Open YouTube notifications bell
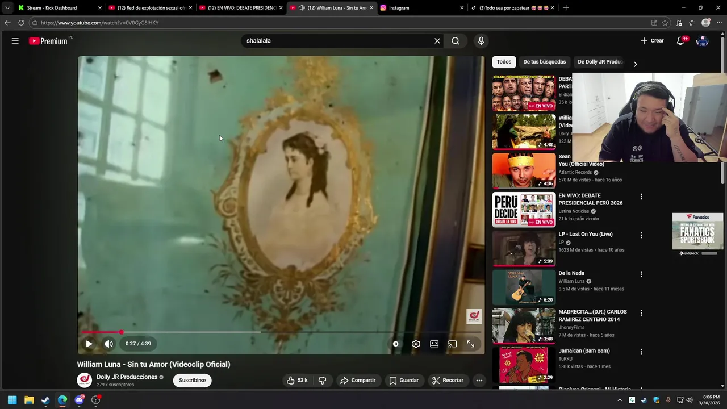This screenshot has height=409, width=727. click(681, 41)
